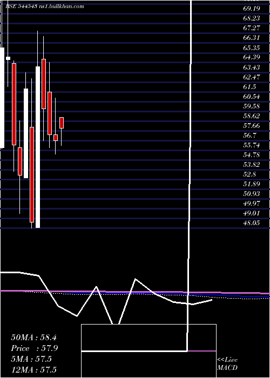Click the pink MACD segment beside Live label

[x=202, y=351]
